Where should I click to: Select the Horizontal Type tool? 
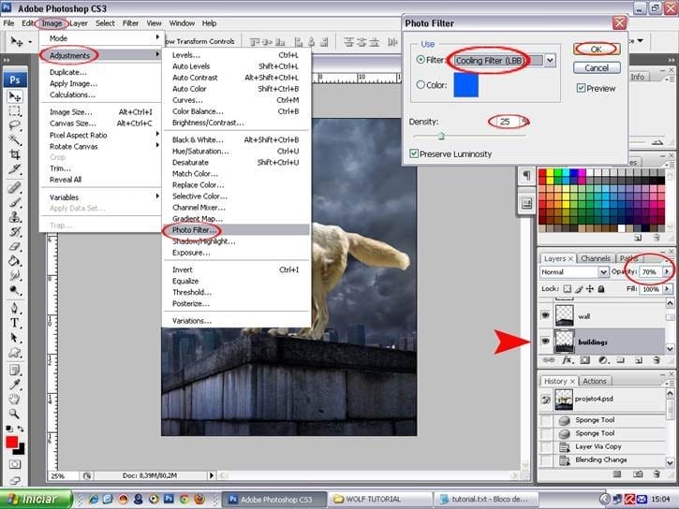15,323
